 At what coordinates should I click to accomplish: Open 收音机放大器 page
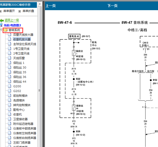pyautogui.click(x=22, y=39)
